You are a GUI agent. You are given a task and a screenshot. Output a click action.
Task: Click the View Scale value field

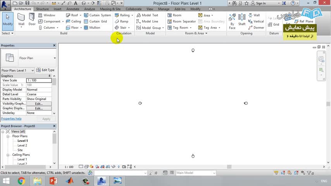(39, 80)
